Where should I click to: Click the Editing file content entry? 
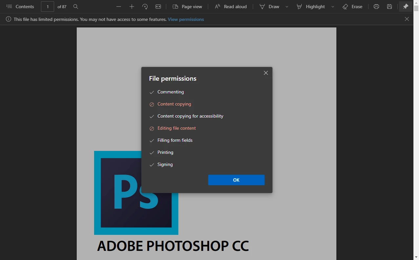point(172,128)
